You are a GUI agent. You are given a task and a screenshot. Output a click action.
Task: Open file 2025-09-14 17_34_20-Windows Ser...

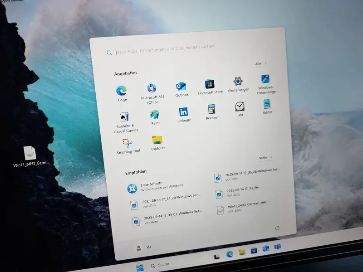pyautogui.click(x=165, y=202)
